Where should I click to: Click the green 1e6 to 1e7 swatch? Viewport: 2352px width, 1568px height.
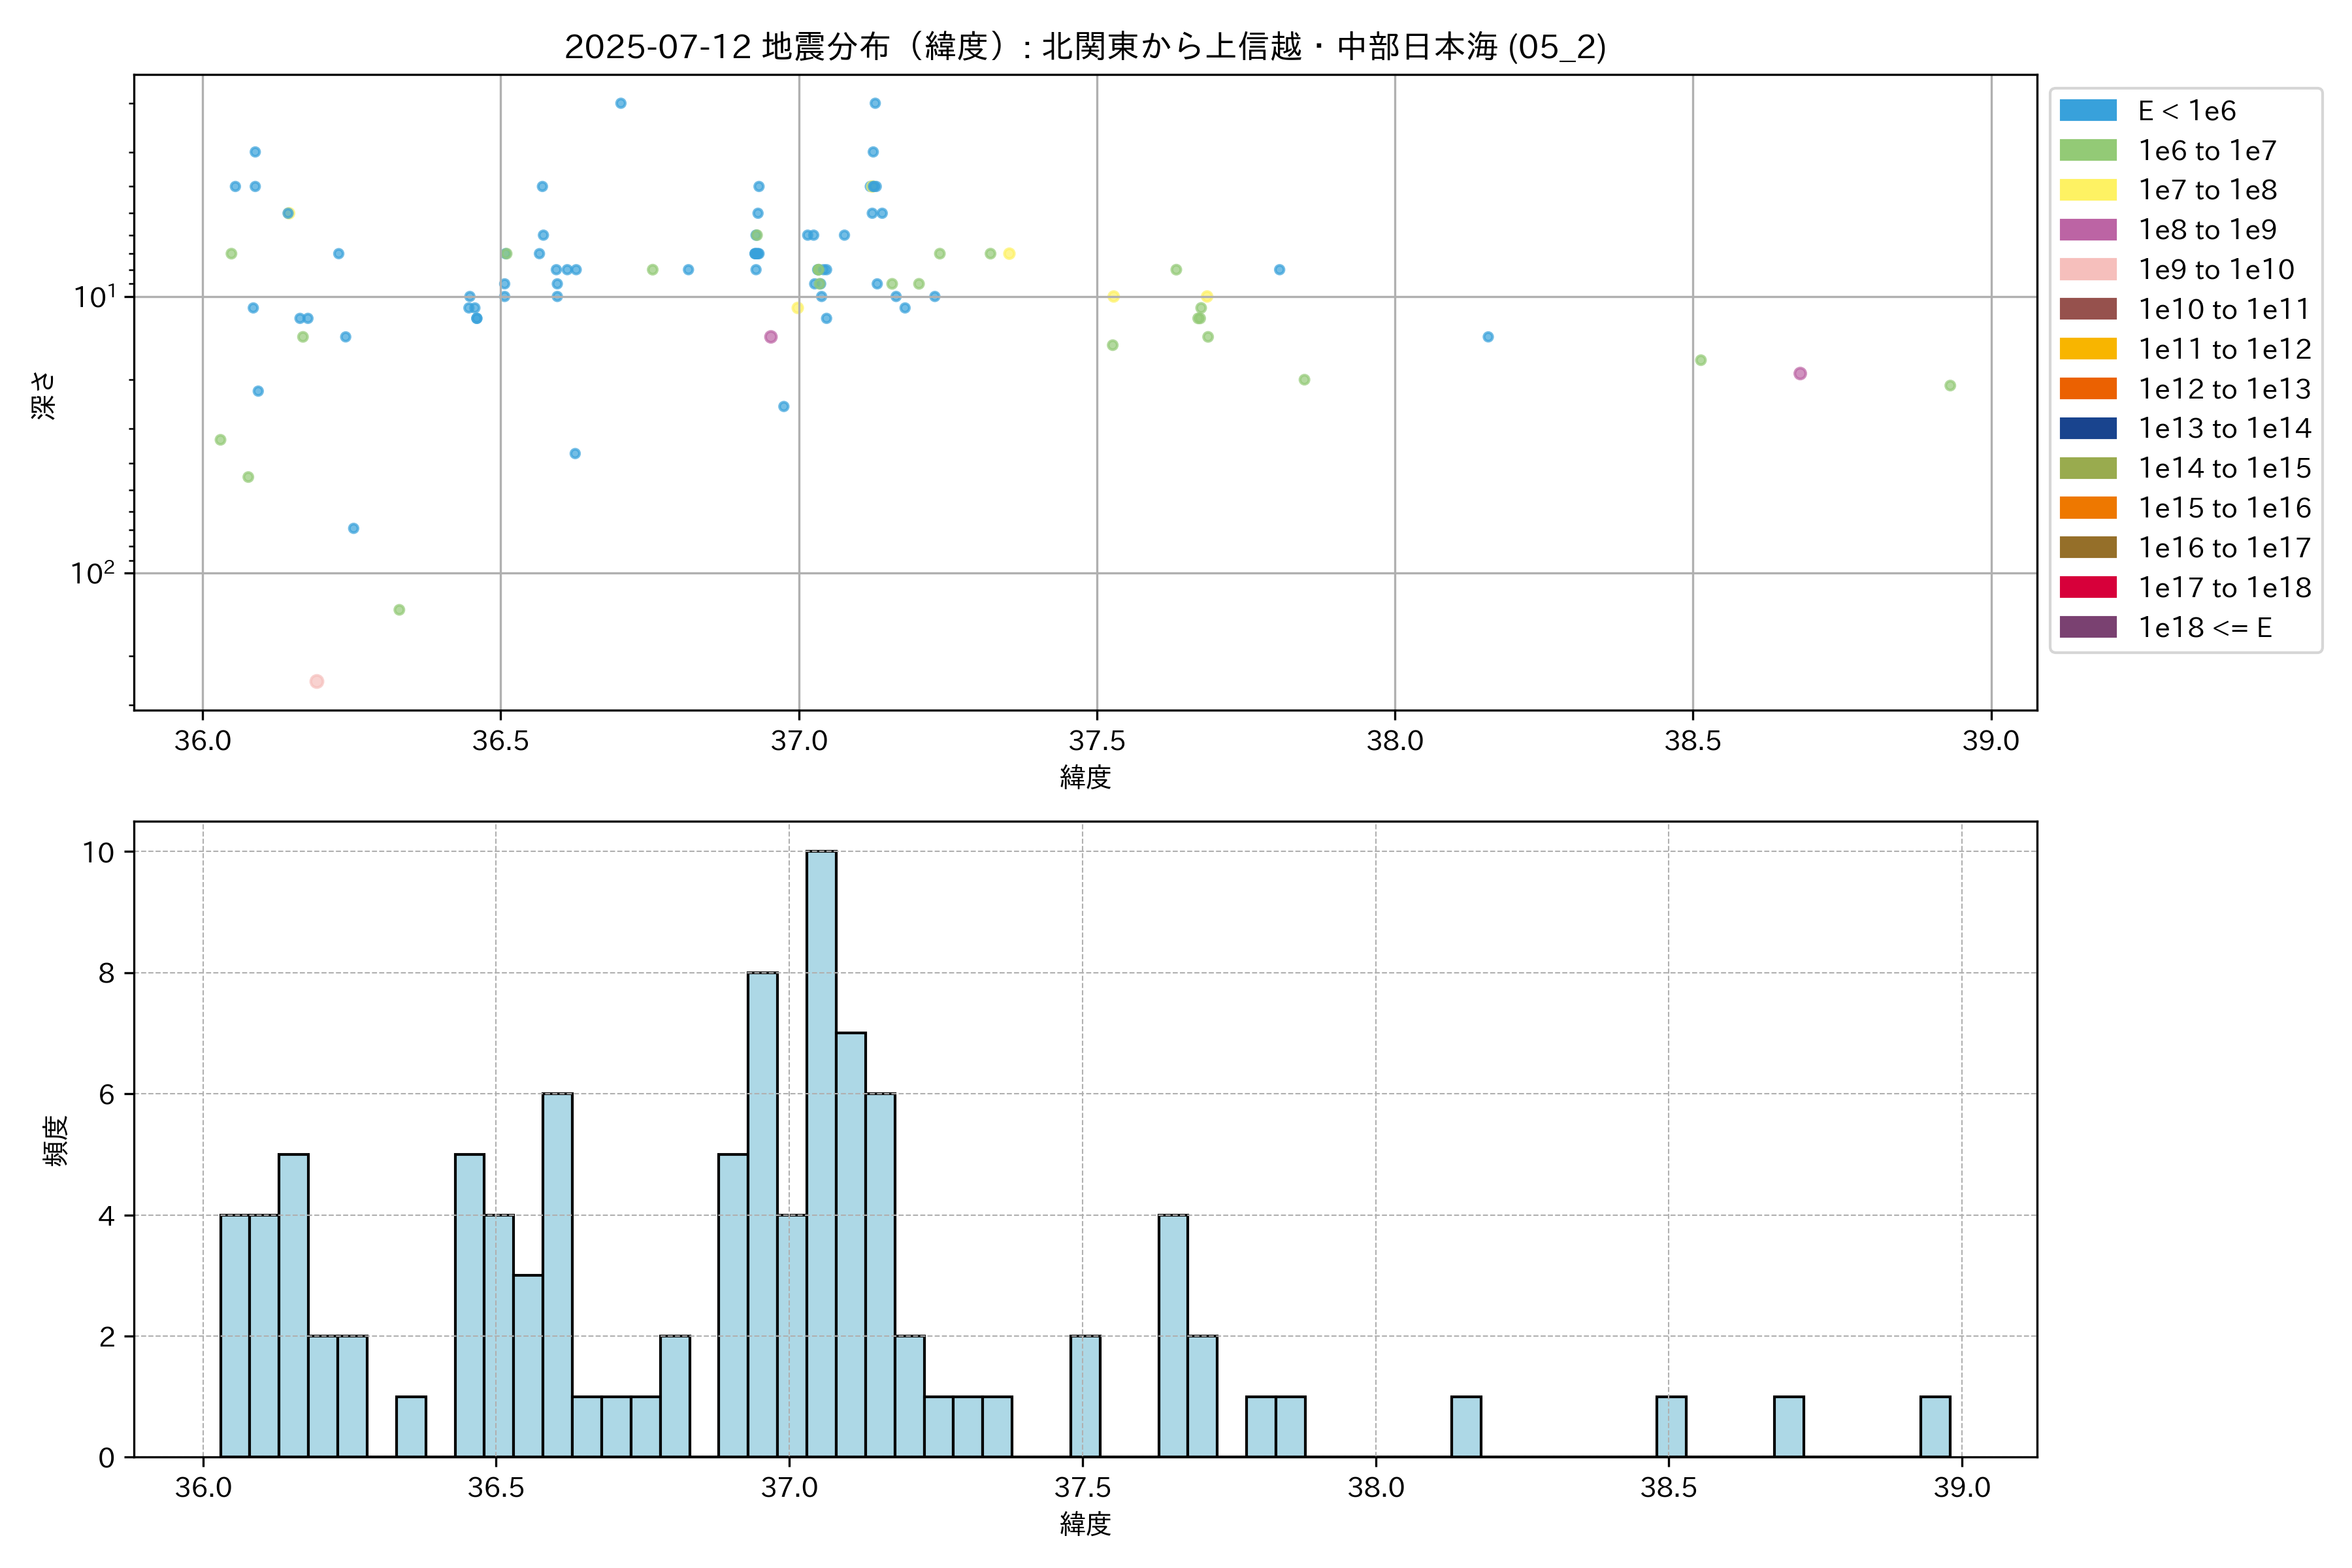2088,150
